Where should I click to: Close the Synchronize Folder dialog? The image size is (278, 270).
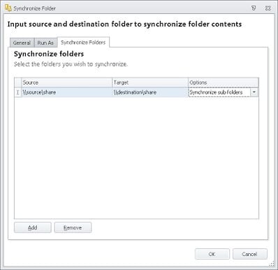268,8
